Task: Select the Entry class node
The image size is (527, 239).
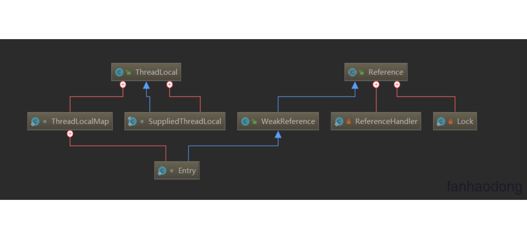Action: [177, 170]
